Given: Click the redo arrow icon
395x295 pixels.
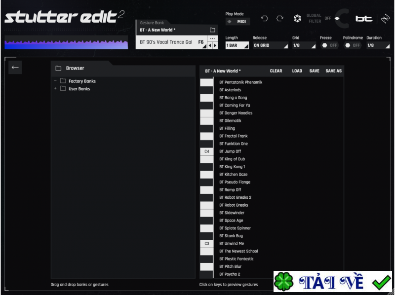Looking at the screenshot, I should tap(280, 18).
